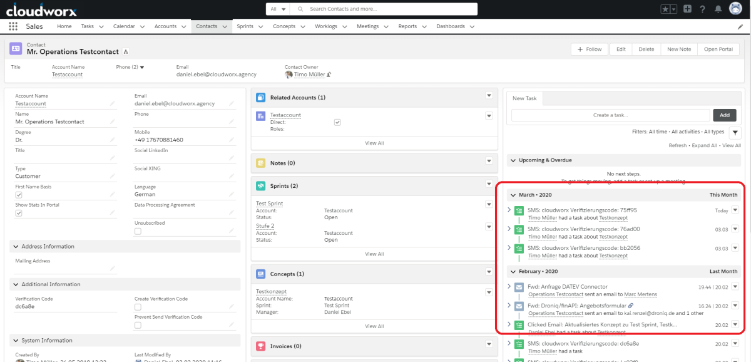Collapse the Address Information section
The width and height of the screenshot is (751, 362).
15,247
